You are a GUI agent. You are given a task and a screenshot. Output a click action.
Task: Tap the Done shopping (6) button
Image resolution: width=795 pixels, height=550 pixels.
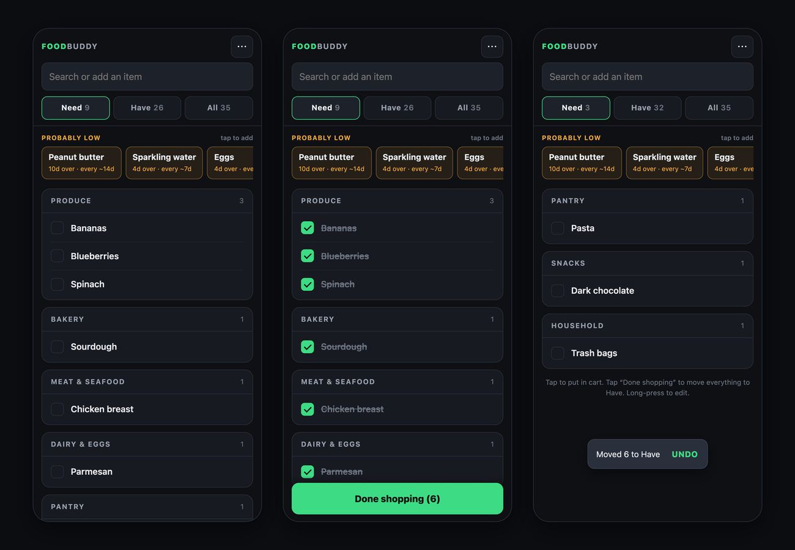pos(398,499)
